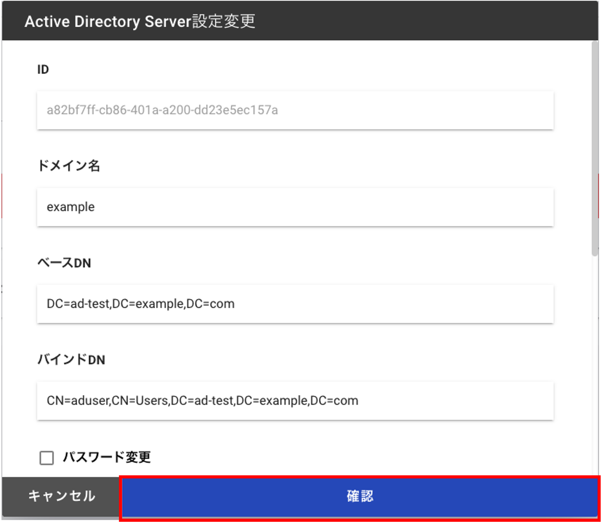This screenshot has height=522, width=602.
Task: Click the 'ベースDN' label
Action: 64,263
